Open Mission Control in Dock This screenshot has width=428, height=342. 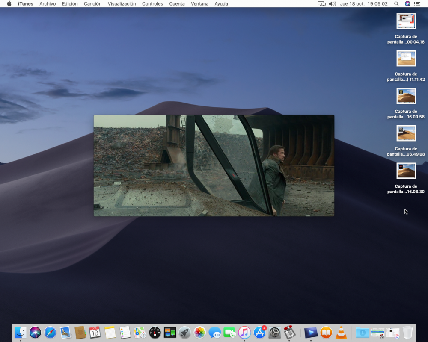pyautogui.click(x=170, y=333)
